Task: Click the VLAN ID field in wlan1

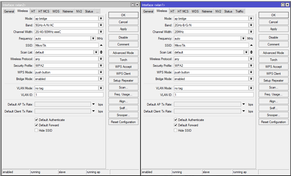Action: tap(214, 95)
